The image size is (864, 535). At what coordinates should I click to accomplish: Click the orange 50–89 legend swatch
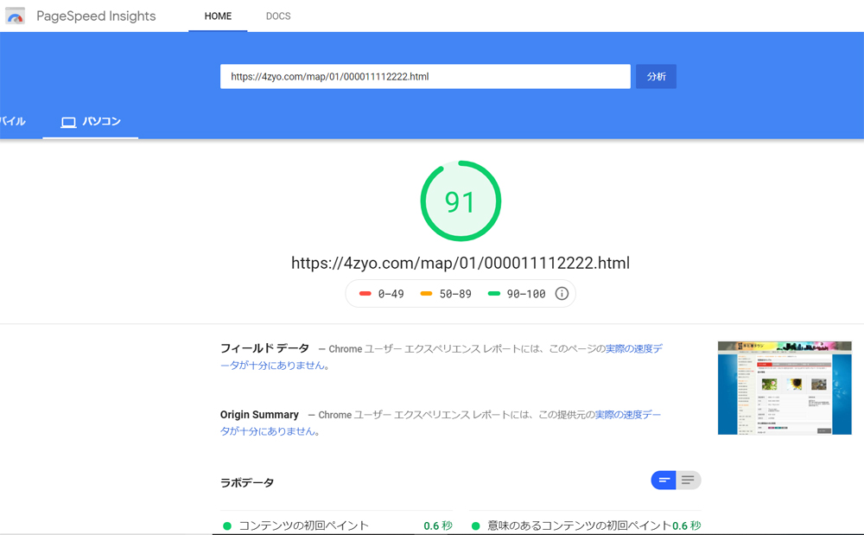426,294
